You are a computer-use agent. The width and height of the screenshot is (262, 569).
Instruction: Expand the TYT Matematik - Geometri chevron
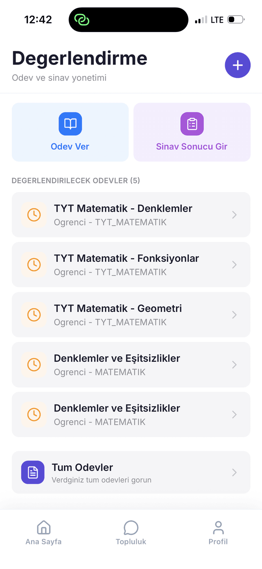pos(234,315)
